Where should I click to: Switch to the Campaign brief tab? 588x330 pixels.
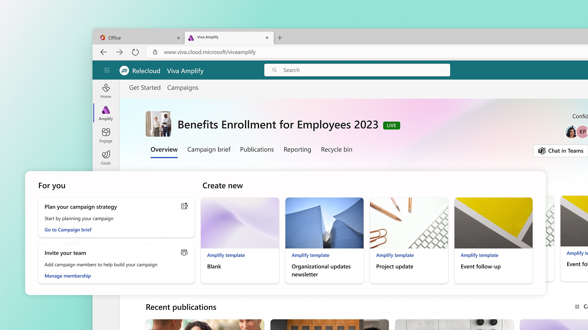tap(209, 149)
